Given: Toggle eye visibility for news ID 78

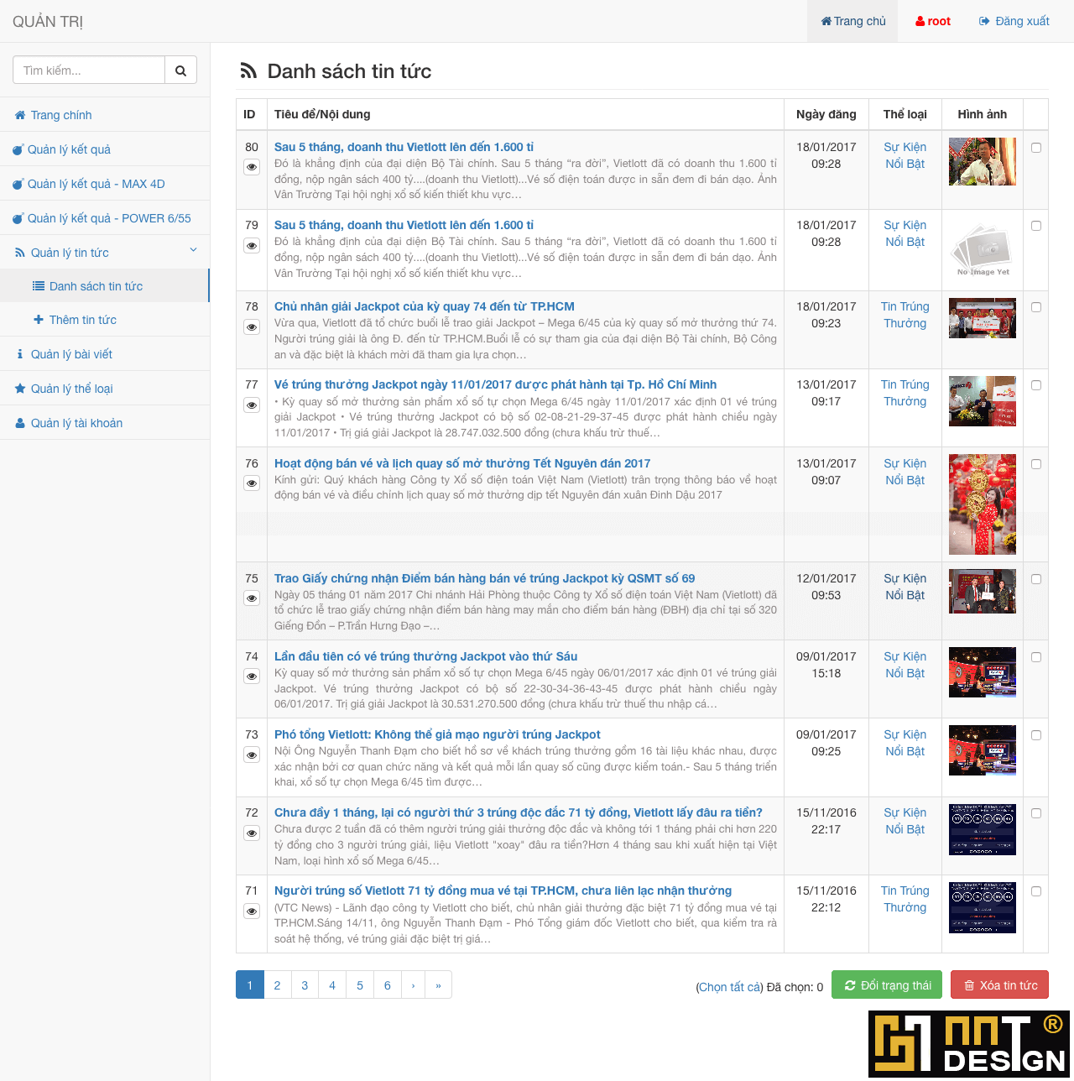Looking at the screenshot, I should pyautogui.click(x=252, y=326).
